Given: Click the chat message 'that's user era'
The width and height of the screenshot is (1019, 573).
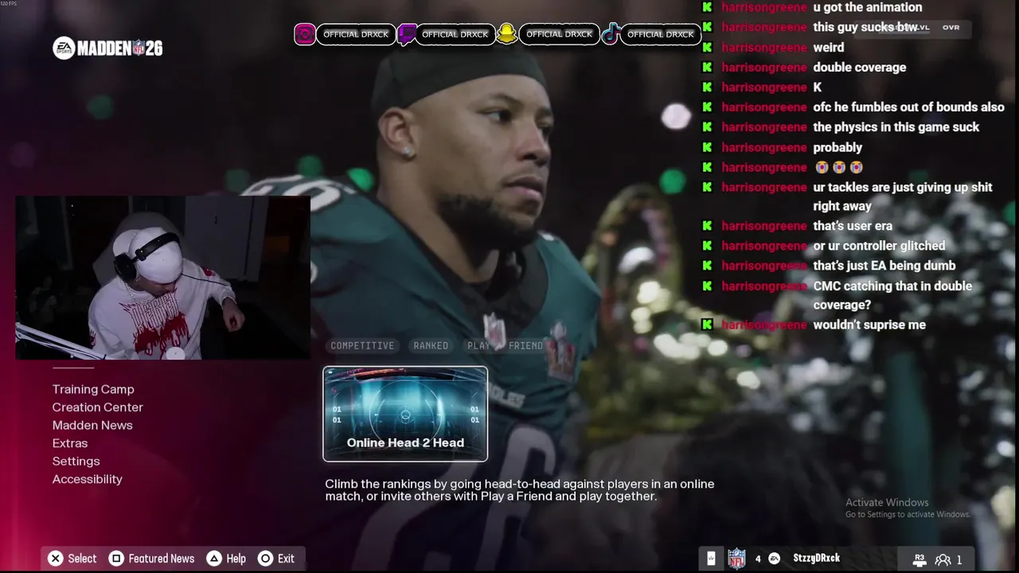Looking at the screenshot, I should 853,226.
